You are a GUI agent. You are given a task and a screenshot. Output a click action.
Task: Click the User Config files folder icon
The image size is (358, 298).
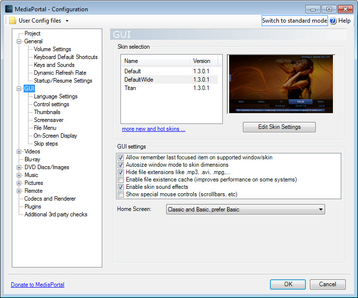[13, 21]
